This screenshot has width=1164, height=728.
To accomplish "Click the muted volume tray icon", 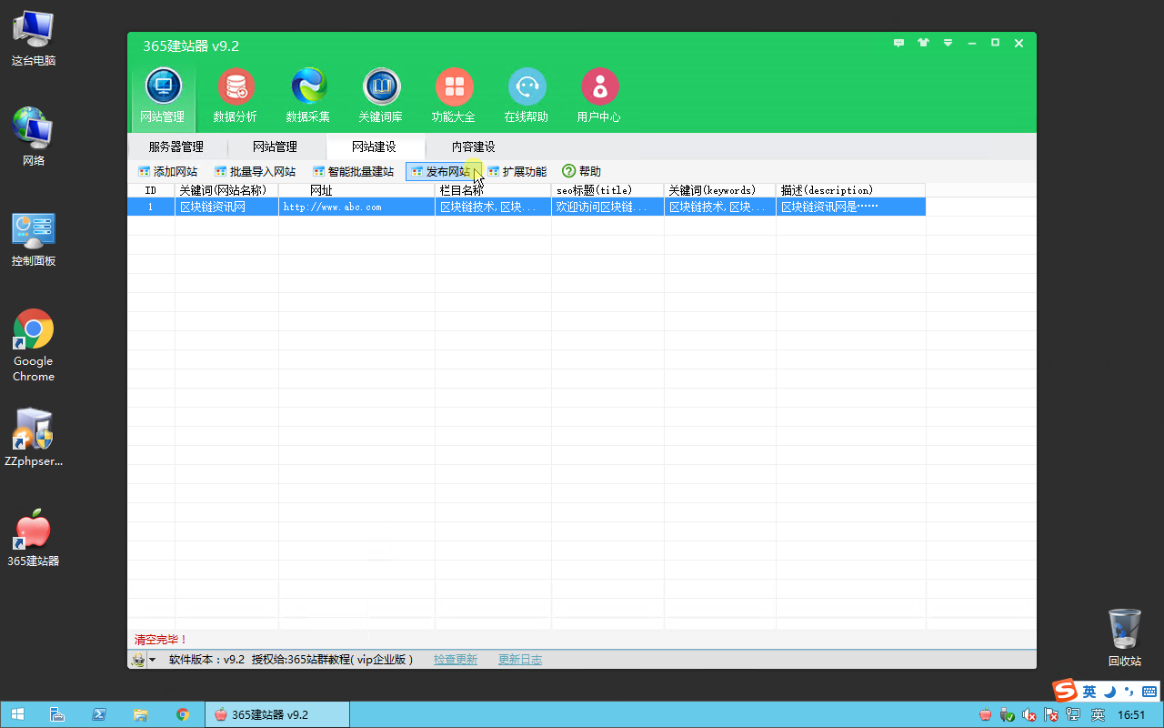I will (1029, 715).
